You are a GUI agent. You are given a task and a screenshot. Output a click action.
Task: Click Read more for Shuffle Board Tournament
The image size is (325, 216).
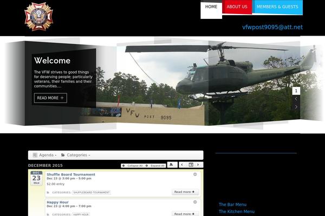pos(185,192)
